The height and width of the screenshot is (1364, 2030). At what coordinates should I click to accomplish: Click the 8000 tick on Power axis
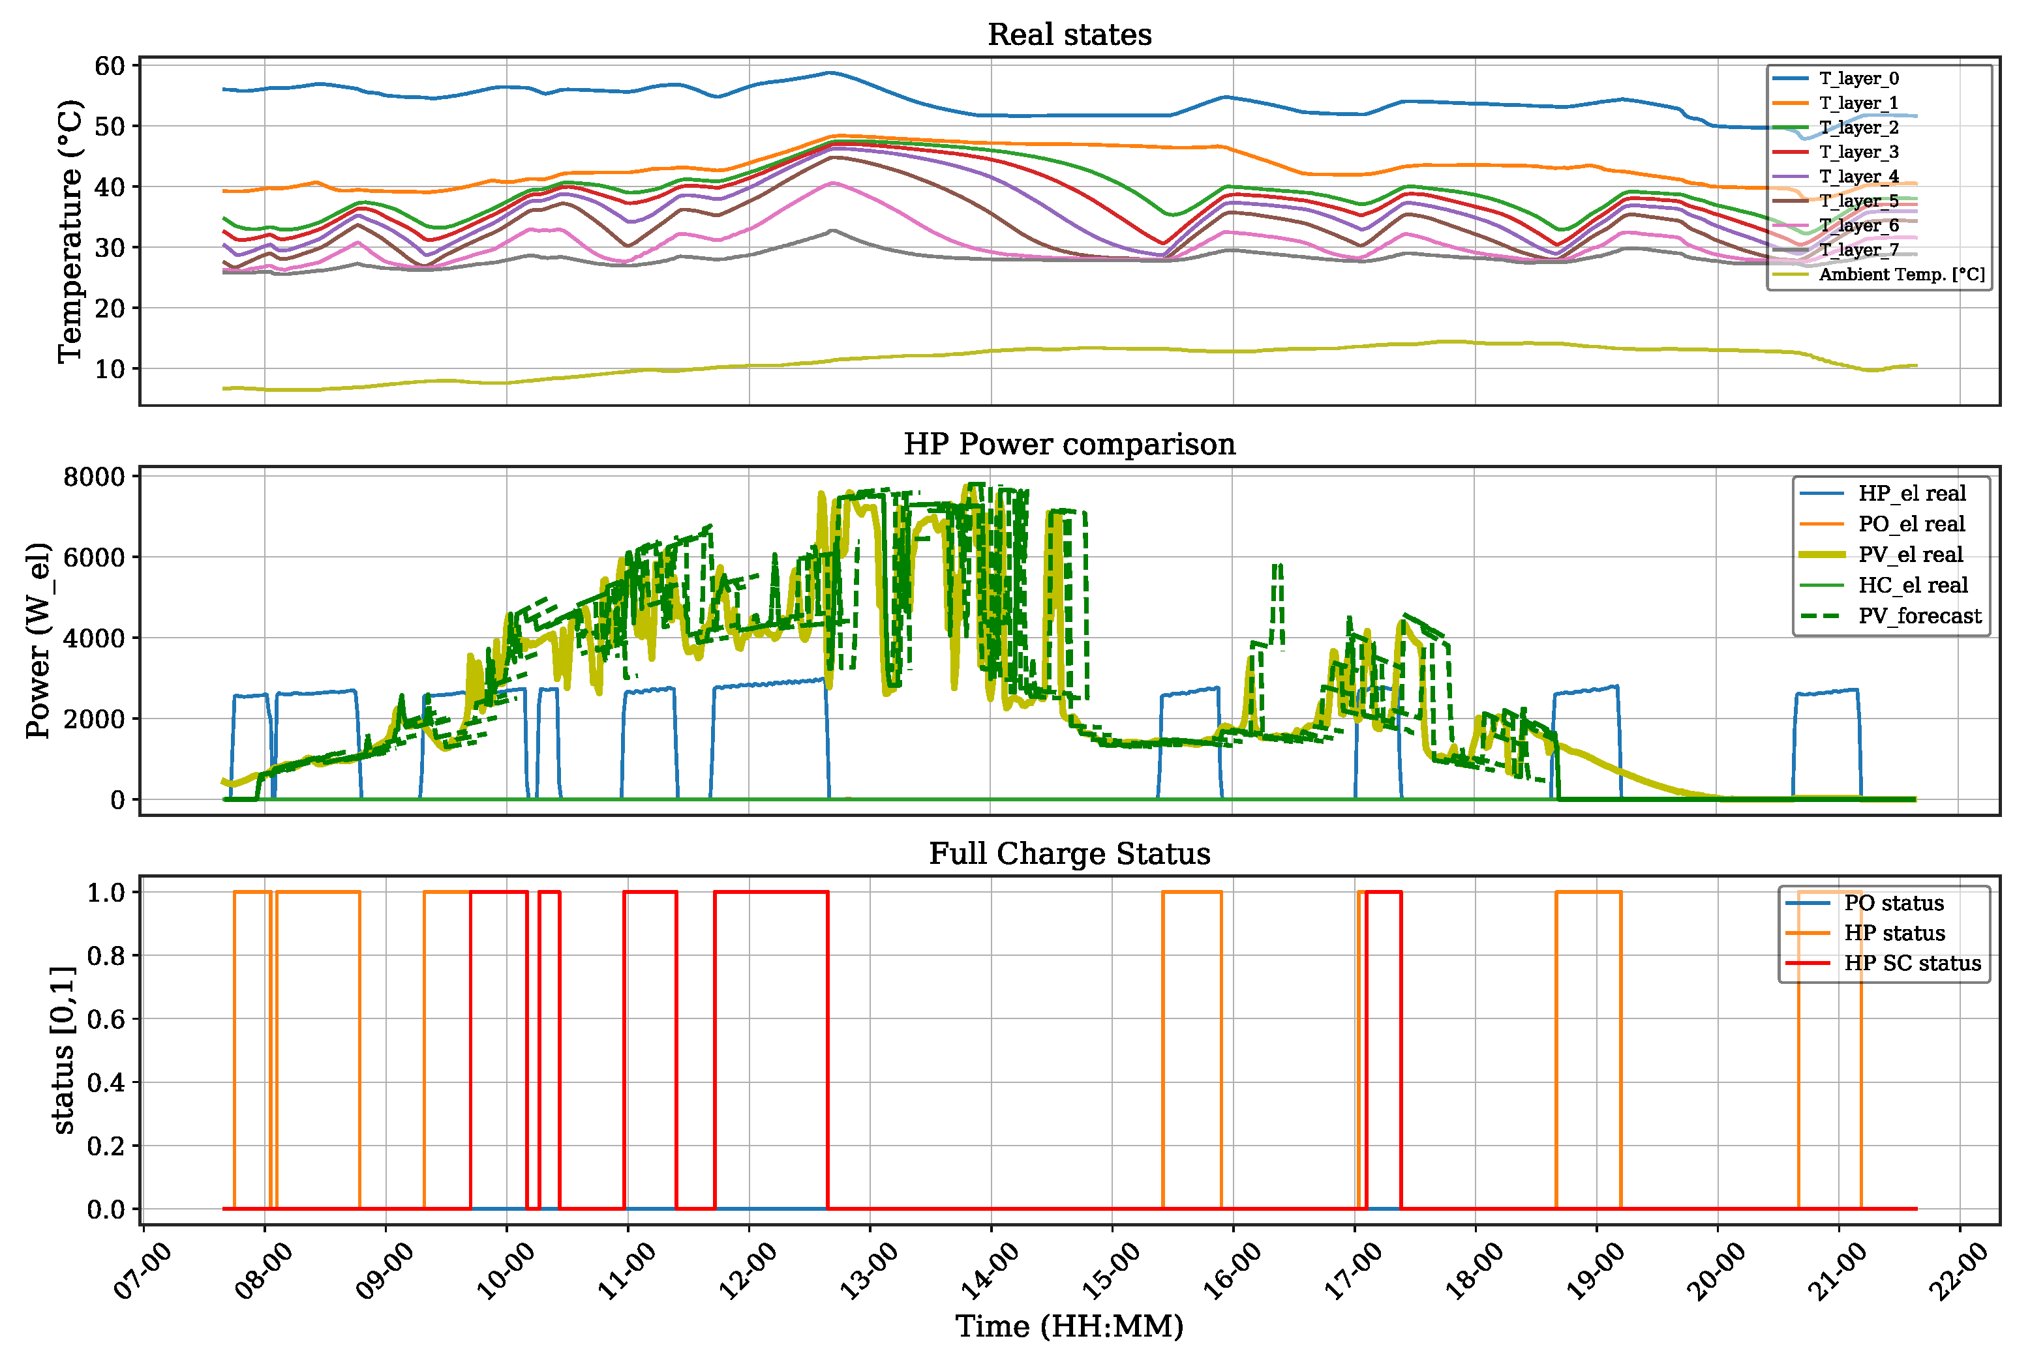click(94, 477)
